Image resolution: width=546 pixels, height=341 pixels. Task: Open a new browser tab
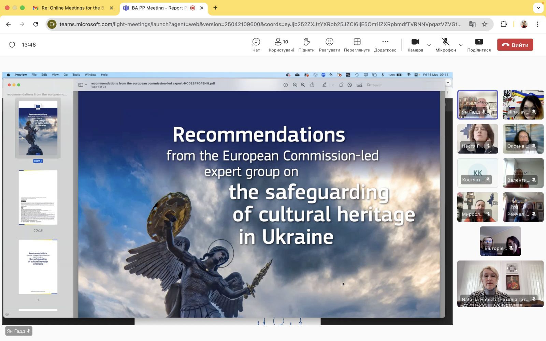click(215, 8)
